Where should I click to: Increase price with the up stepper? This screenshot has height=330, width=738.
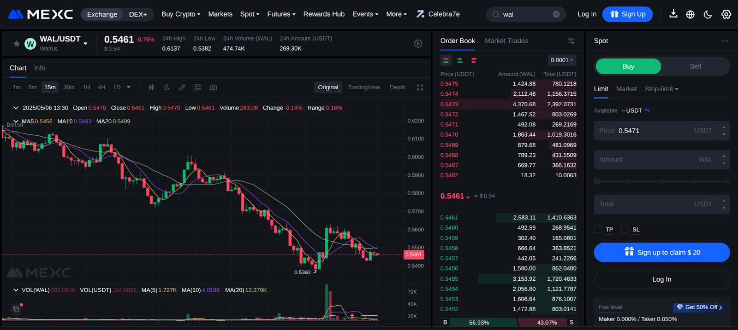pyautogui.click(x=724, y=127)
